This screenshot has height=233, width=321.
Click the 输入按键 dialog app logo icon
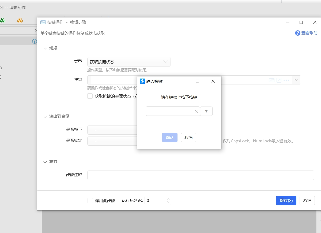click(x=142, y=81)
